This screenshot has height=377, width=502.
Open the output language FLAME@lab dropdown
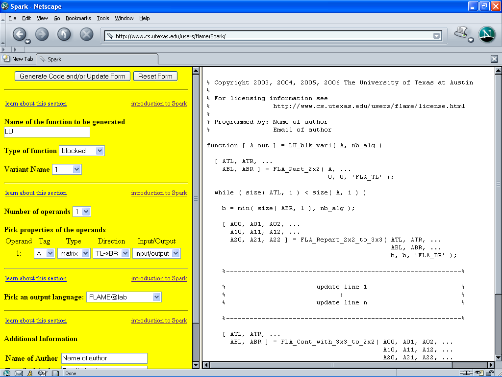coord(124,297)
